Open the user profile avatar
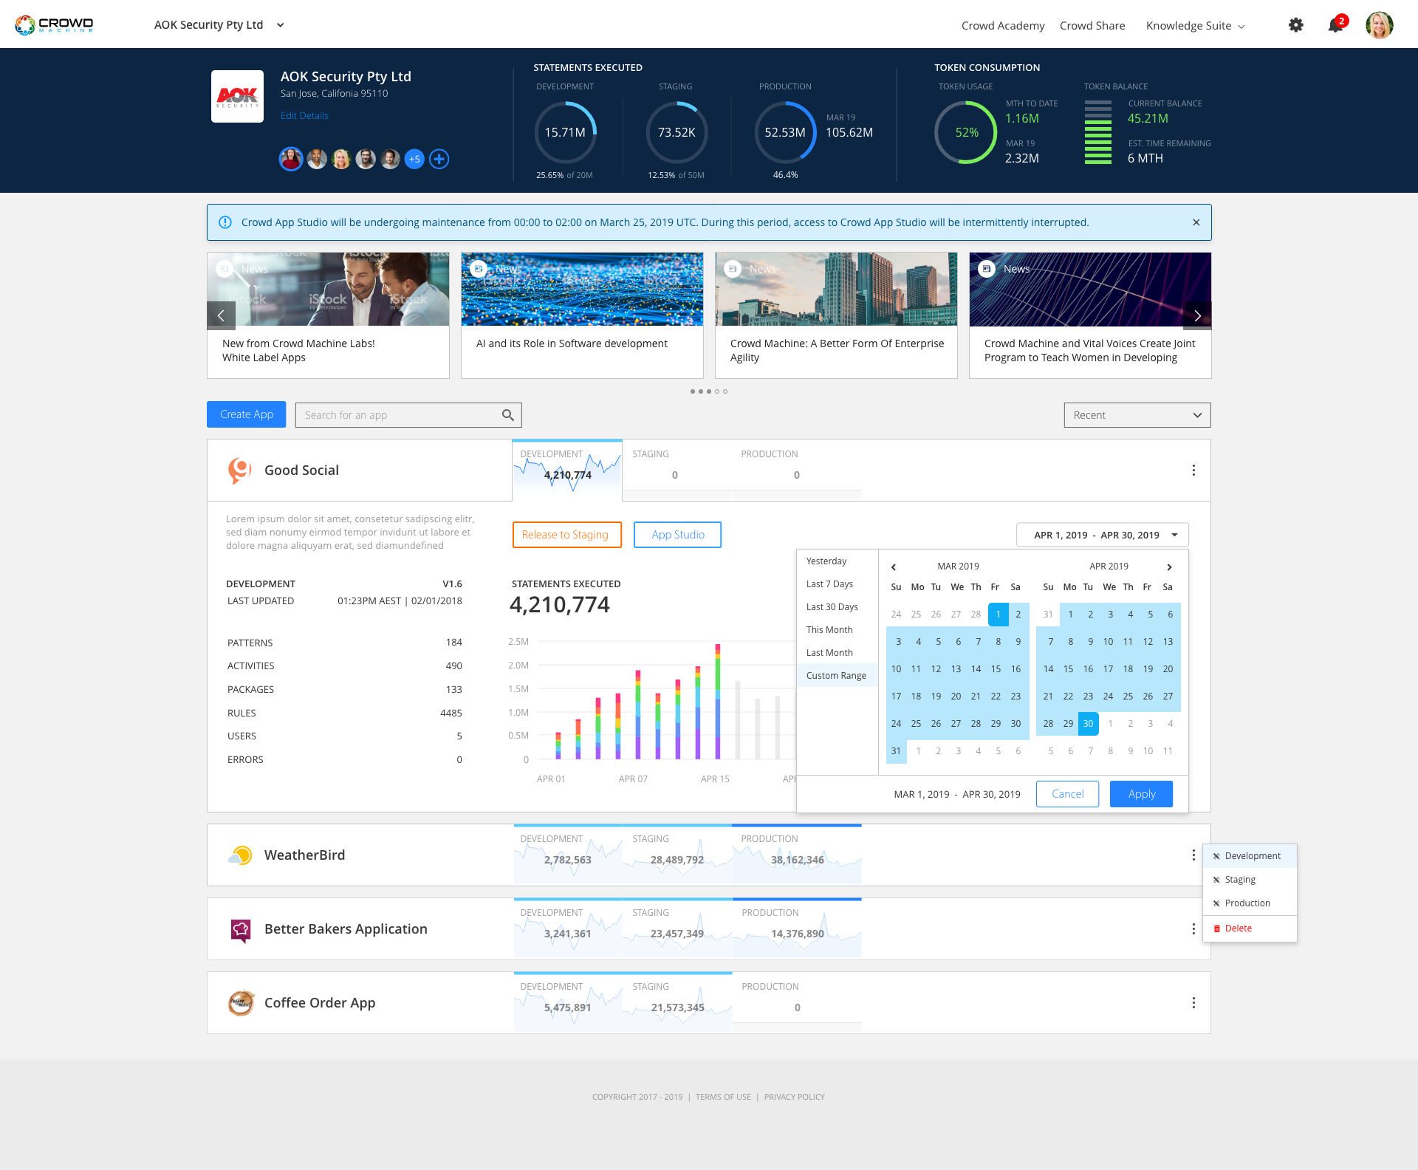The height and width of the screenshot is (1170, 1418). point(1379,25)
